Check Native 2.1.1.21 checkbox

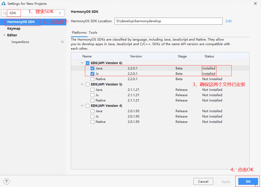(x=92, y=100)
